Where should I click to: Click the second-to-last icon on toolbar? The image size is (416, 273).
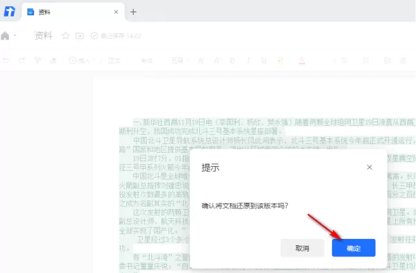point(388,60)
